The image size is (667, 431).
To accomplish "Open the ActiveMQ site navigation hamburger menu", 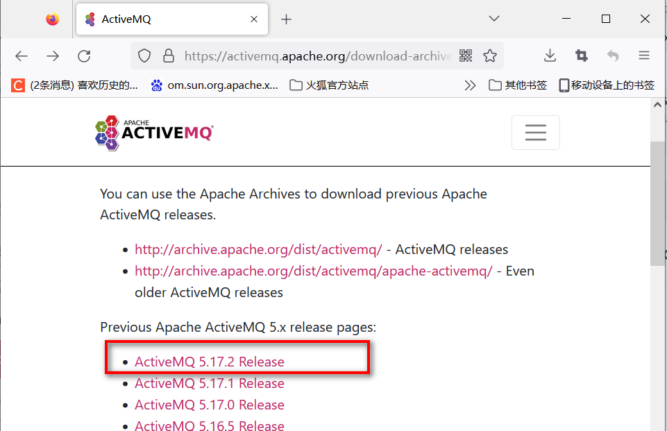I will click(x=535, y=132).
